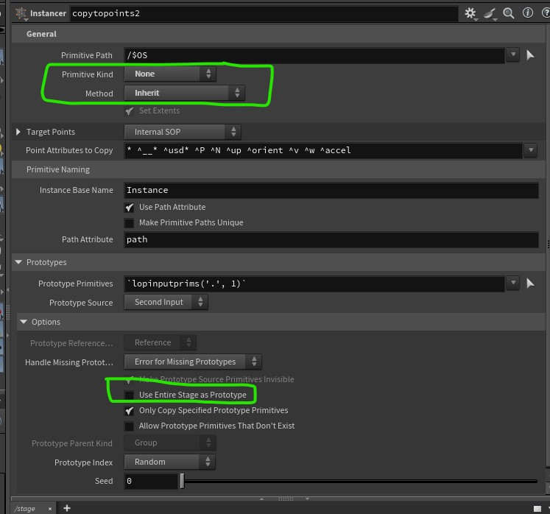
Task: Toggle the Use Path Attribute checkbox
Action: click(130, 208)
